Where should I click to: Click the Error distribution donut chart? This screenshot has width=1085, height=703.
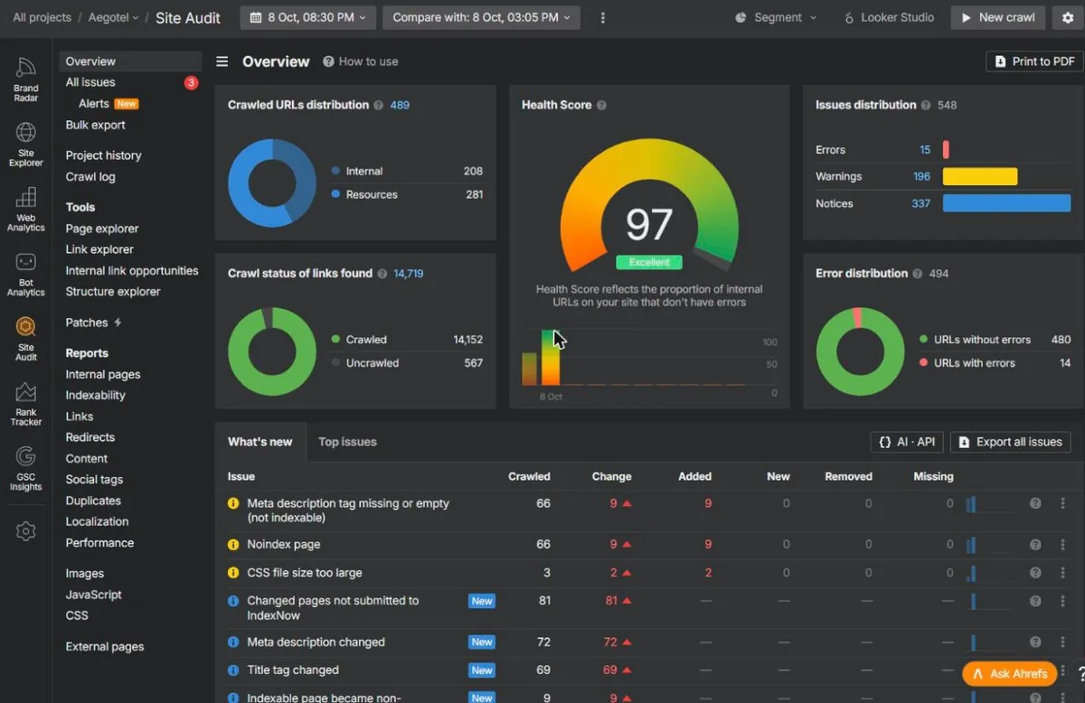tap(860, 351)
